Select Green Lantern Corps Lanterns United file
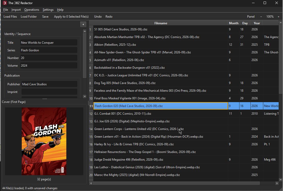The image size is (283, 191). point(161,129)
